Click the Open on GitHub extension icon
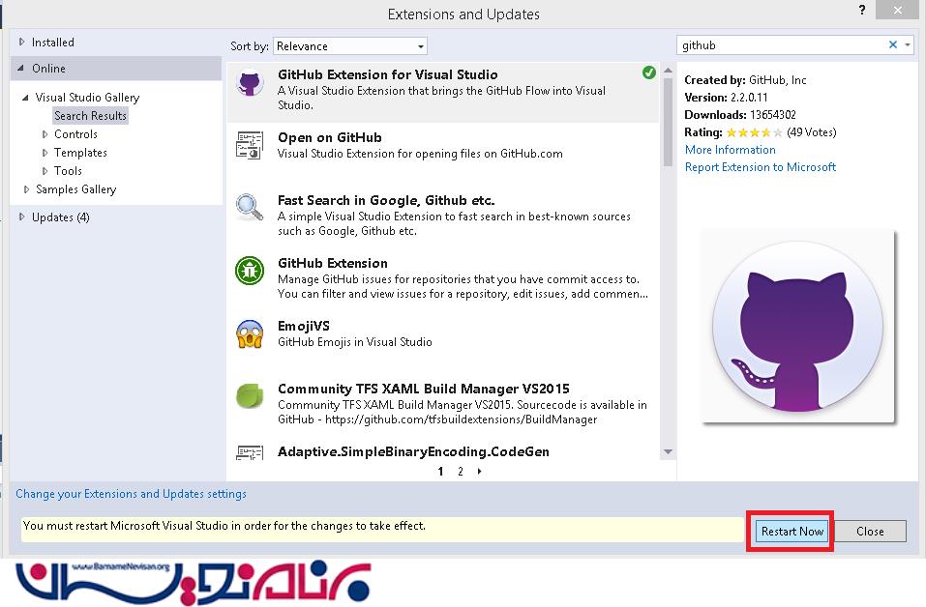Screen dimensions: 926x607 [x=250, y=146]
